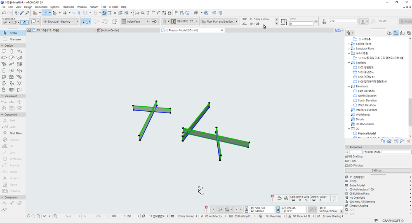Toggle Selection's Layer lock icon
Screen dimensions: 412x223
[300, 200]
